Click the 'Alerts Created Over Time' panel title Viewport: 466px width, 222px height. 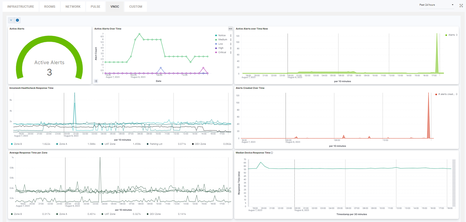pos(250,88)
